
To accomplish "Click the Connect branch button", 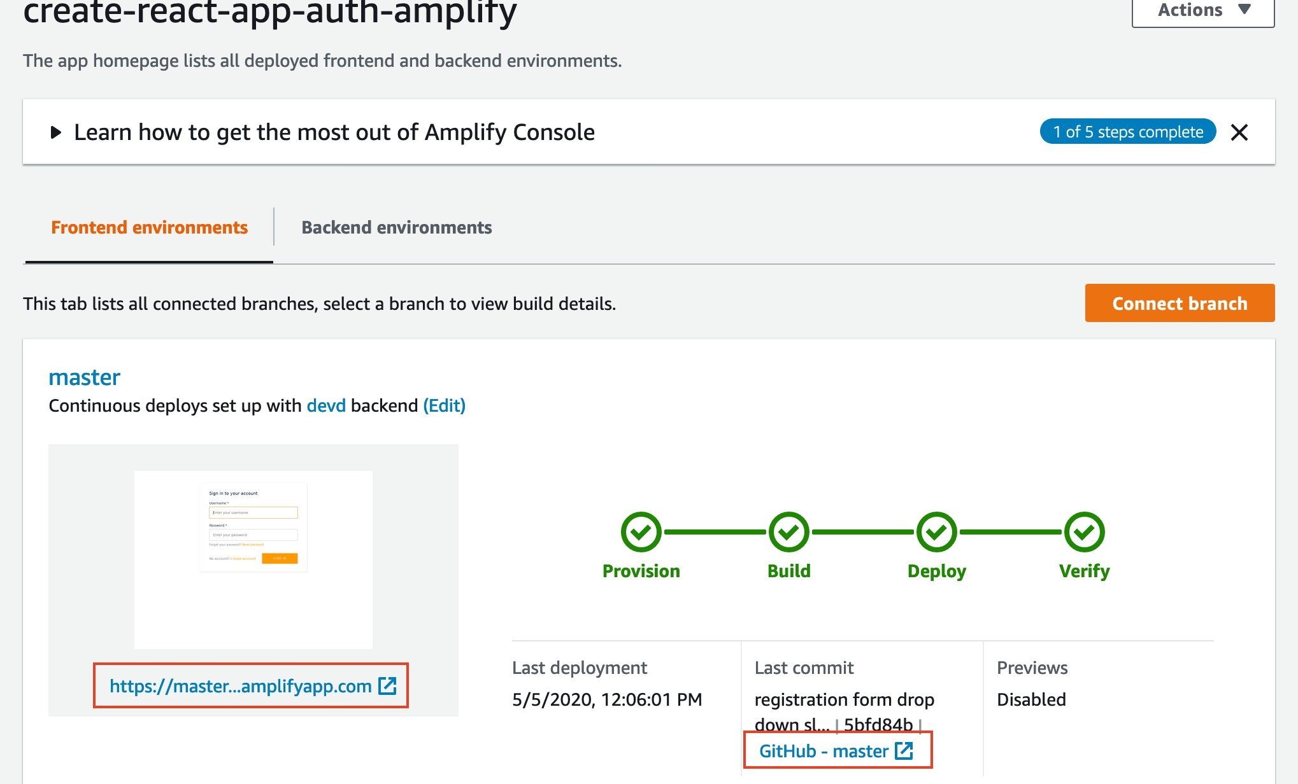I will [1180, 303].
